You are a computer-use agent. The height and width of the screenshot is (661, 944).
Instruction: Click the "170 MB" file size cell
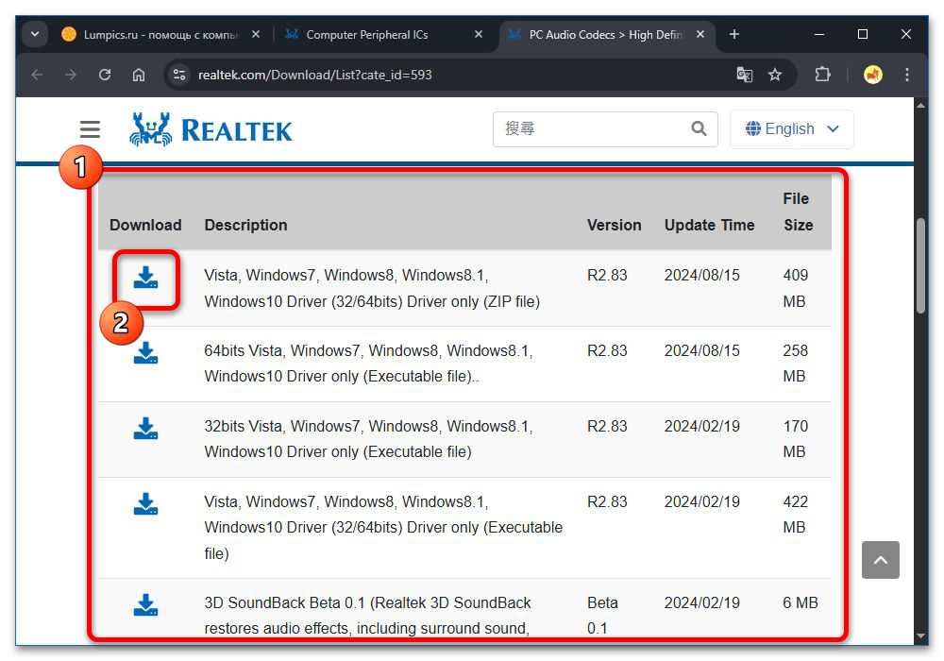pos(795,439)
